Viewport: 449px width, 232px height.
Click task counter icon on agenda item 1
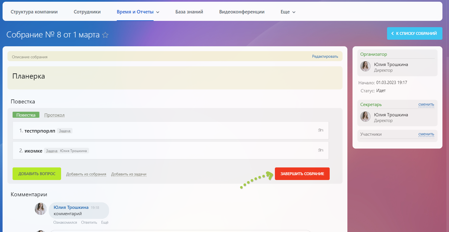click(321, 130)
